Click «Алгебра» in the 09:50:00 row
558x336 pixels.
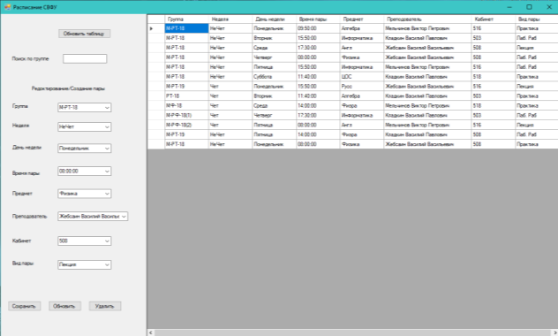(x=362, y=28)
